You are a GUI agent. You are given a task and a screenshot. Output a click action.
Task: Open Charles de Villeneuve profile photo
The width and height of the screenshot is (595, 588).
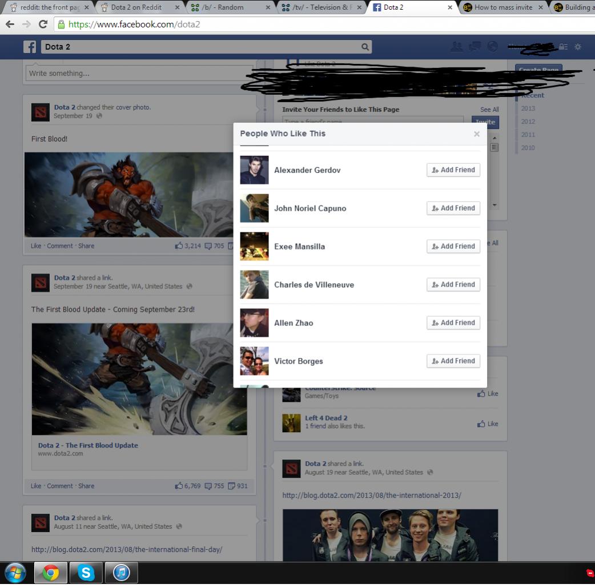(254, 284)
